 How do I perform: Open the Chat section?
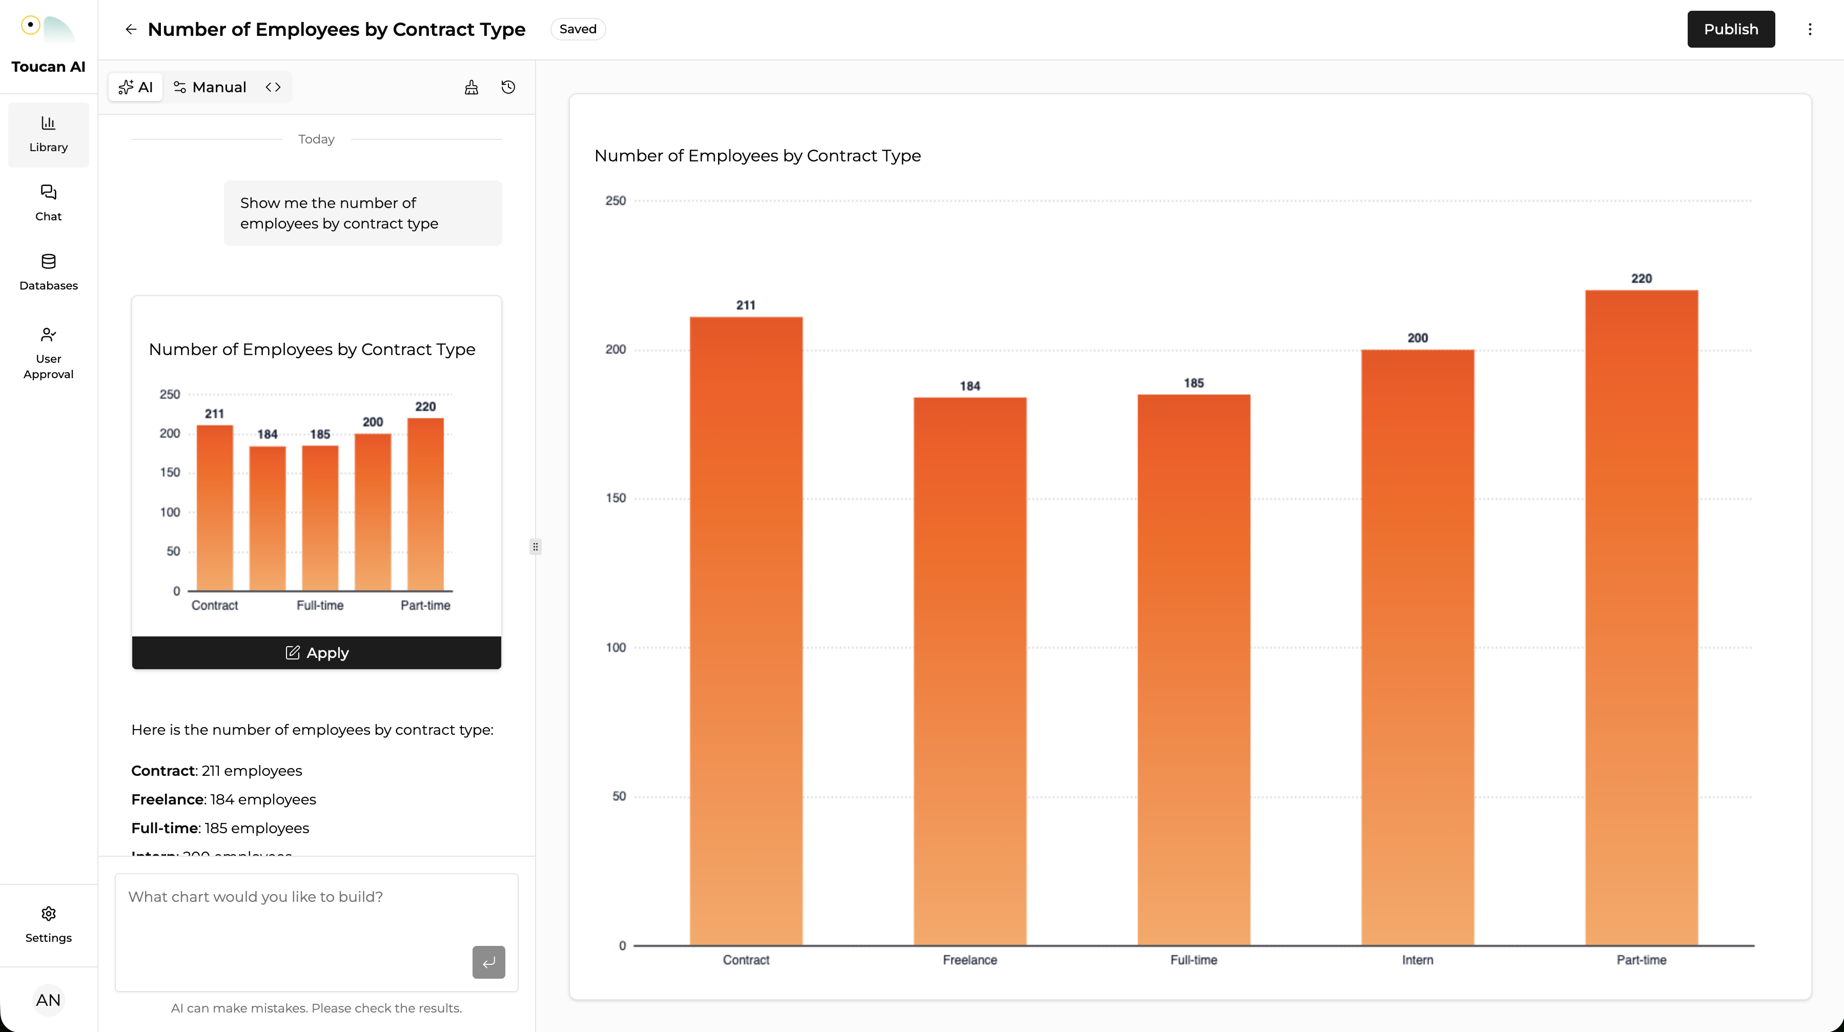click(48, 202)
